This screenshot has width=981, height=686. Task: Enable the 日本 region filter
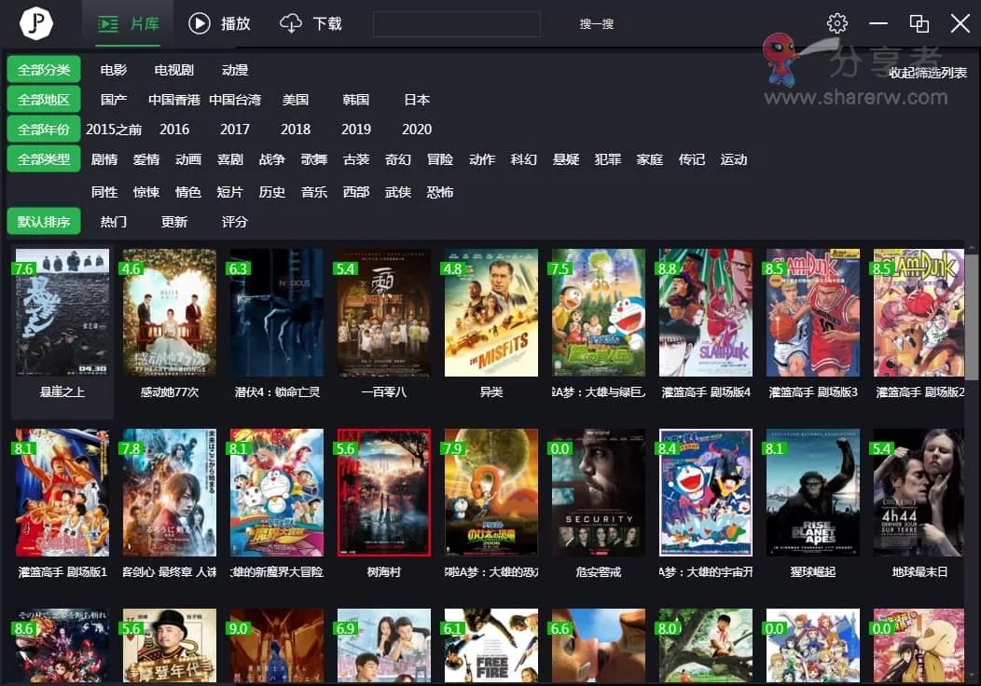tap(416, 99)
